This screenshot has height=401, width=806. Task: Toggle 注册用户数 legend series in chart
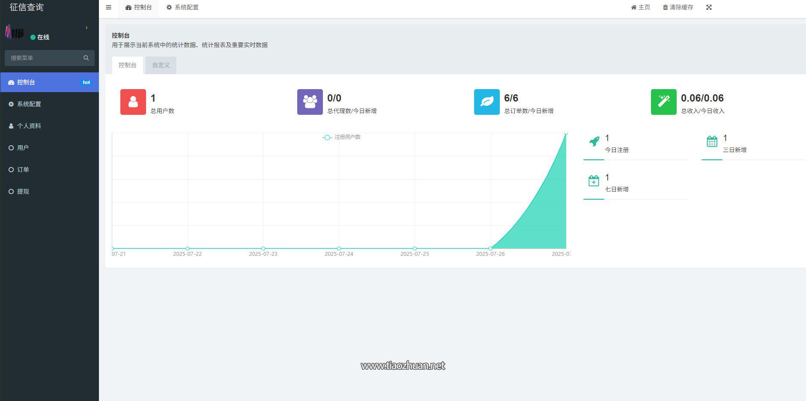341,137
